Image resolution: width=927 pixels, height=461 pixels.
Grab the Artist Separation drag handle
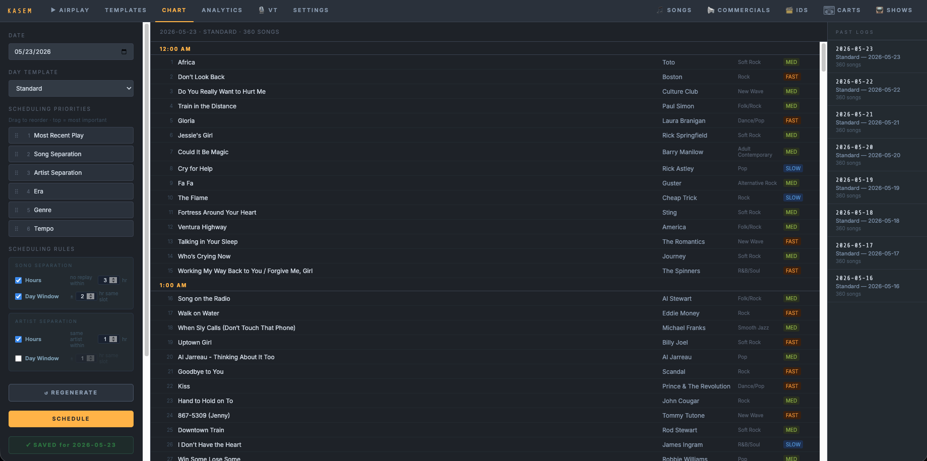[17, 173]
